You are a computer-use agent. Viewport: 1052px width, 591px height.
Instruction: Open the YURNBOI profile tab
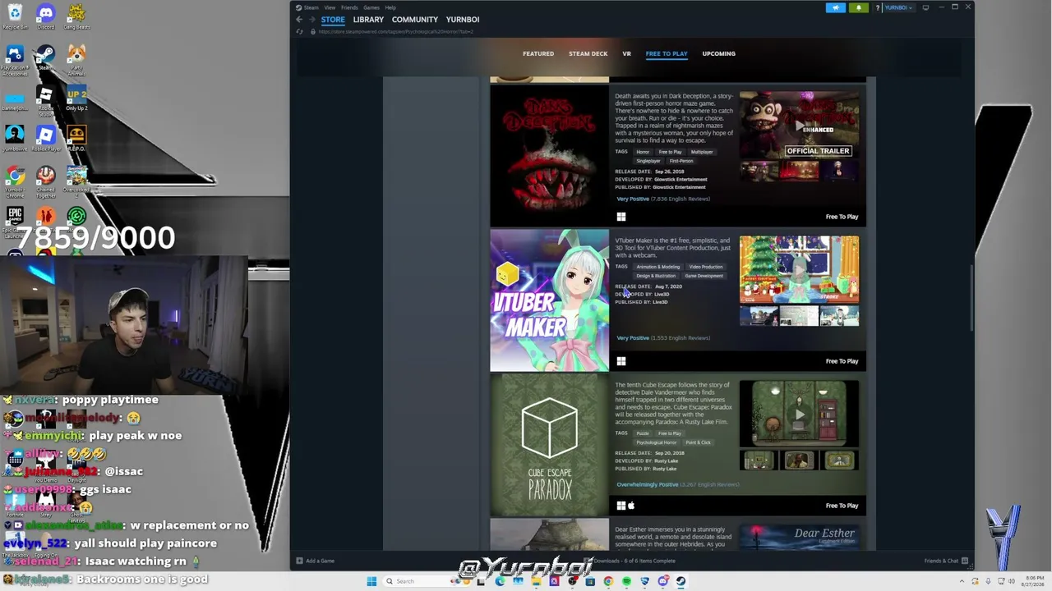tap(463, 20)
